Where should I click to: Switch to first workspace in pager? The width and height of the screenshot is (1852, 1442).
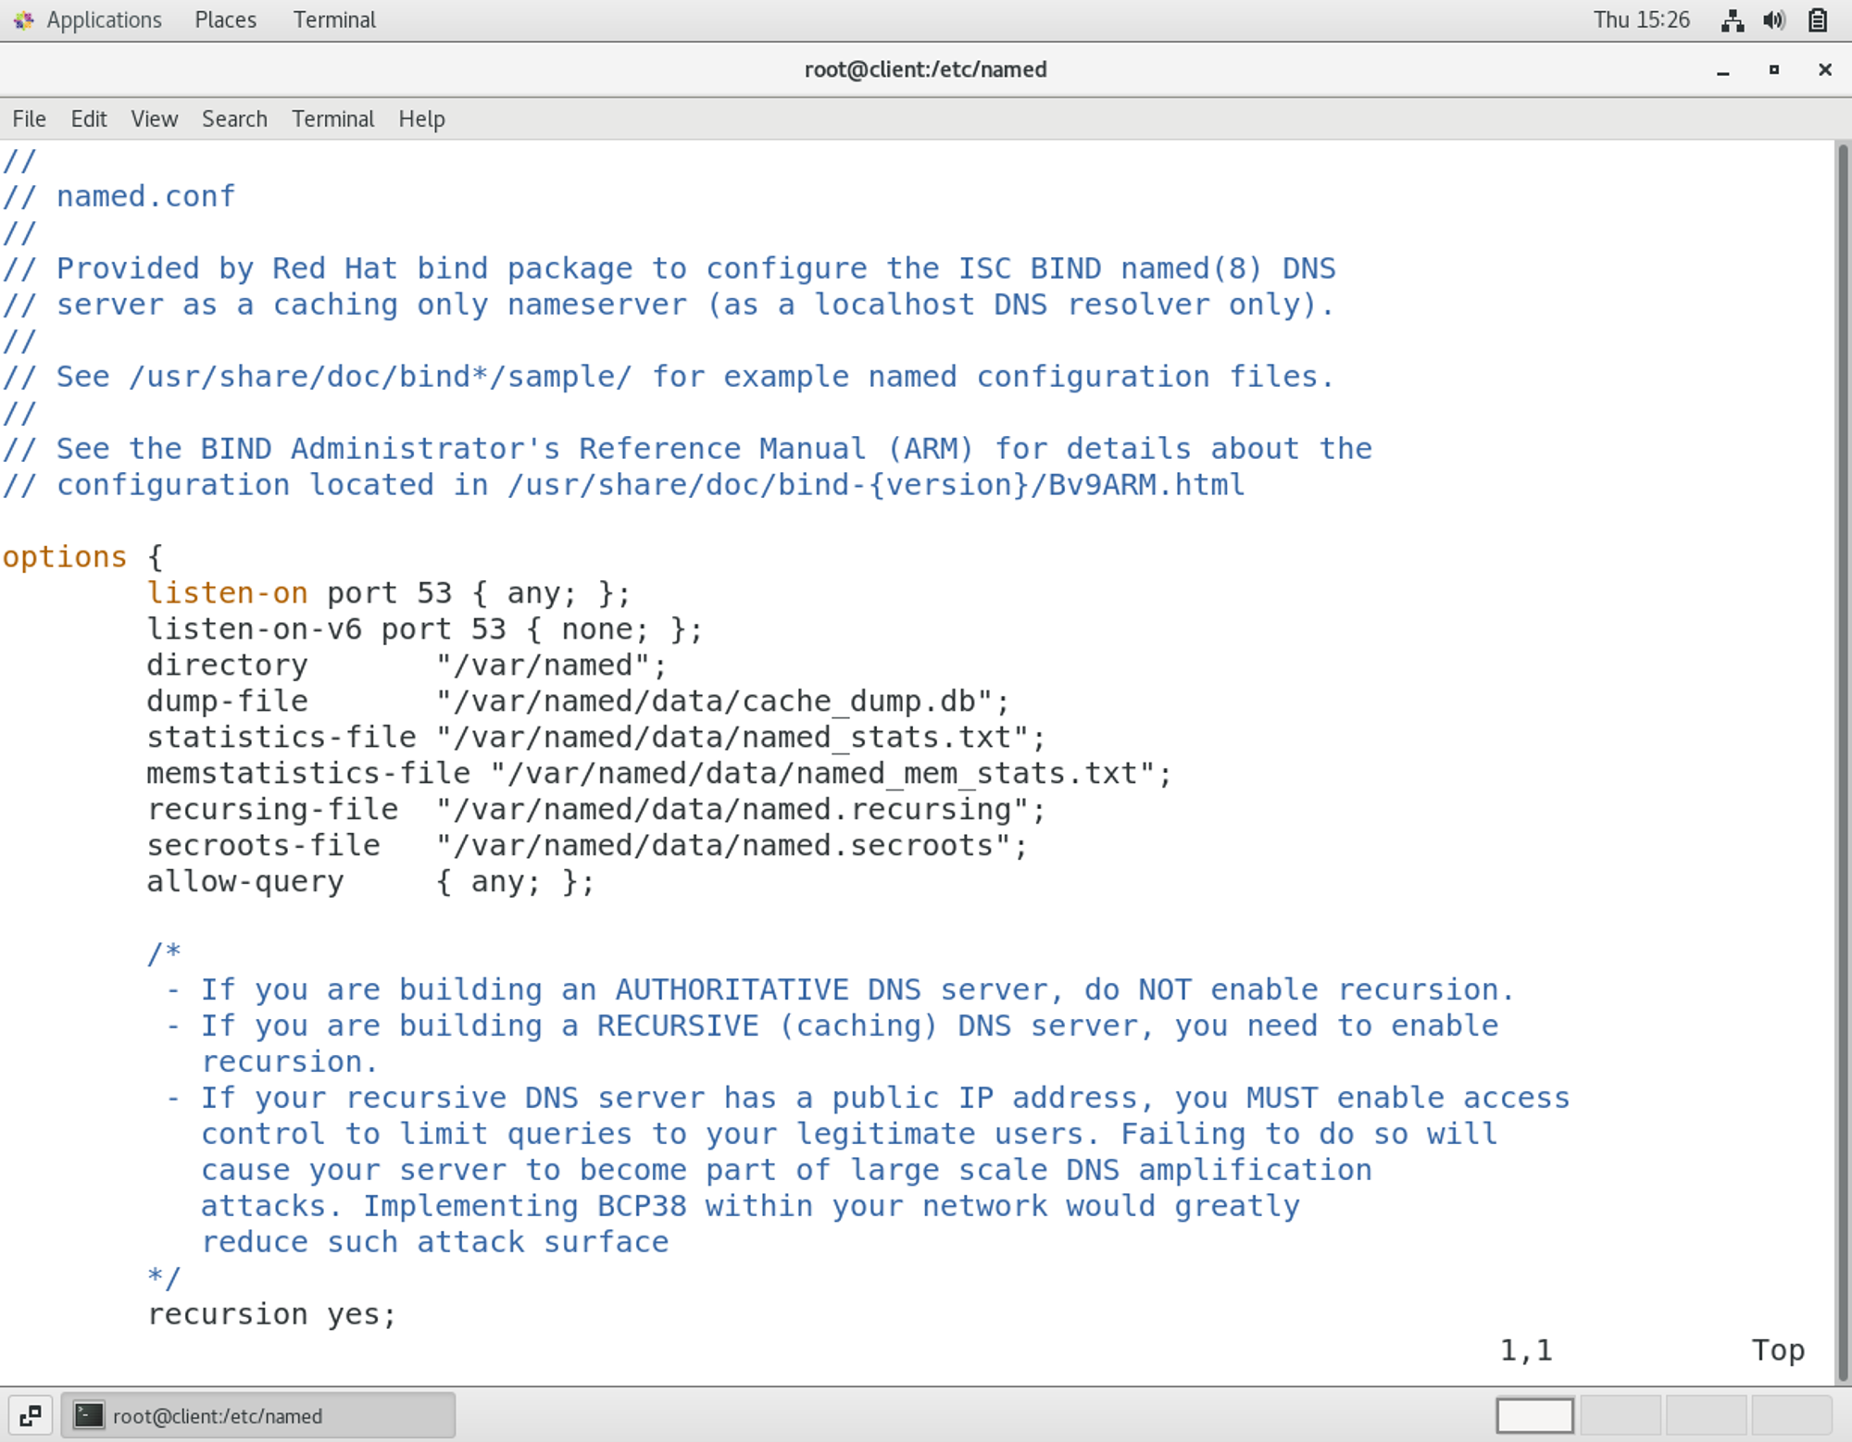[1534, 1416]
